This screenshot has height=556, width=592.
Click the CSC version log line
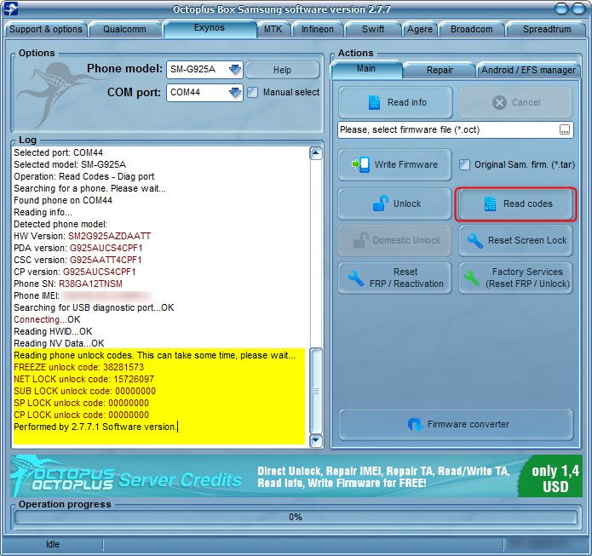pyautogui.click(x=78, y=260)
